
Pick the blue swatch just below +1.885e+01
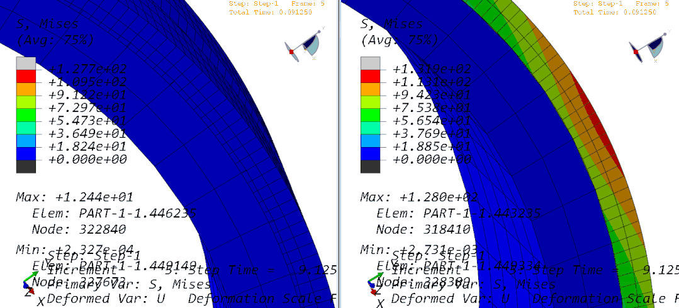(x=370, y=153)
